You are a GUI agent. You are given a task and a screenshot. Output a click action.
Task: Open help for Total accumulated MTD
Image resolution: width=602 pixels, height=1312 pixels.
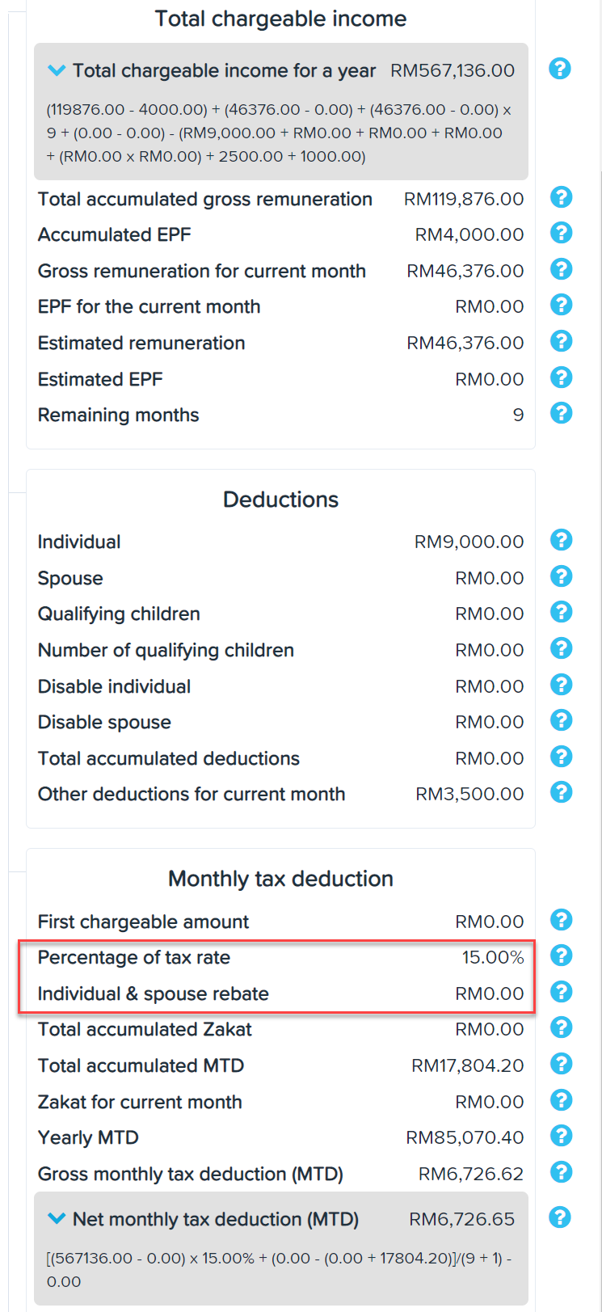[x=561, y=1064]
